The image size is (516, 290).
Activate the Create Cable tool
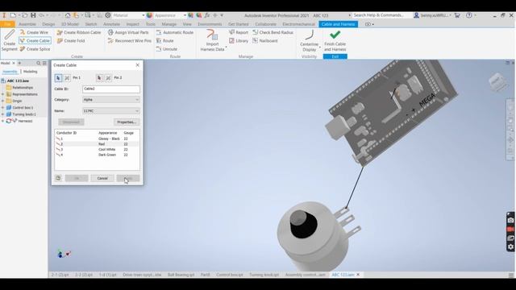35,40
